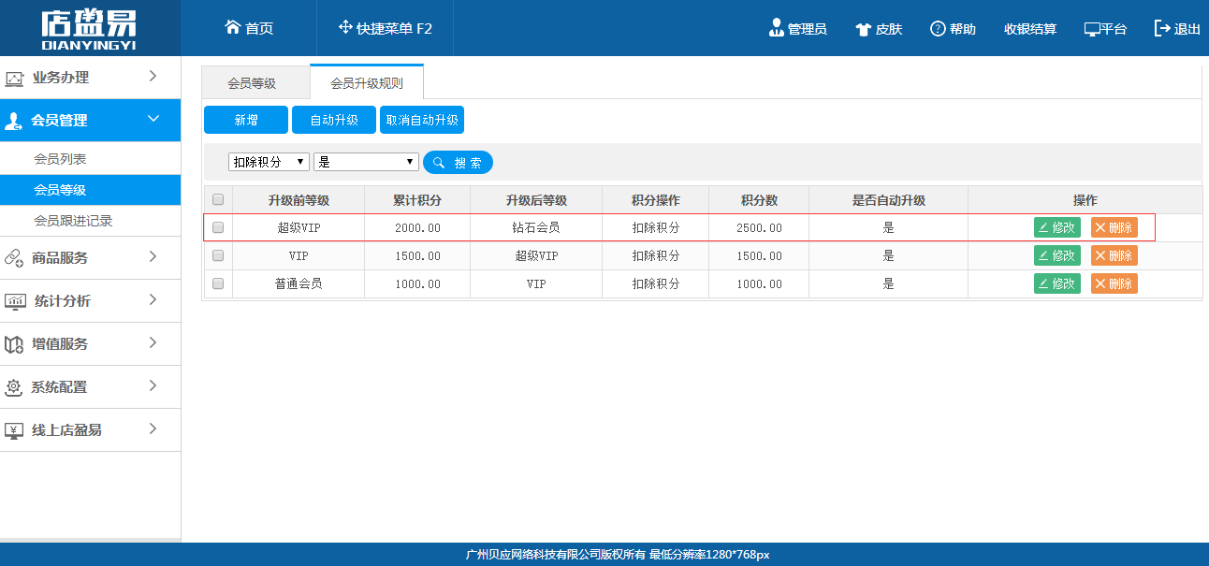Click the 2000.00 累计积分 cell

pos(417,227)
